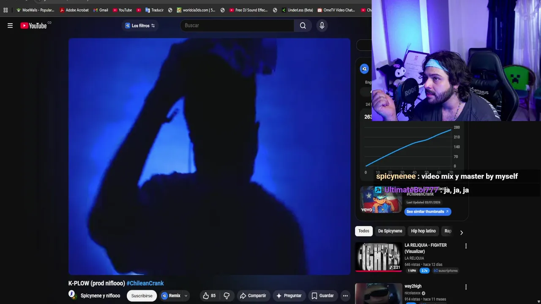Click the 1 VPH badge
Screen dimensions: 541x304
click(x=412, y=271)
